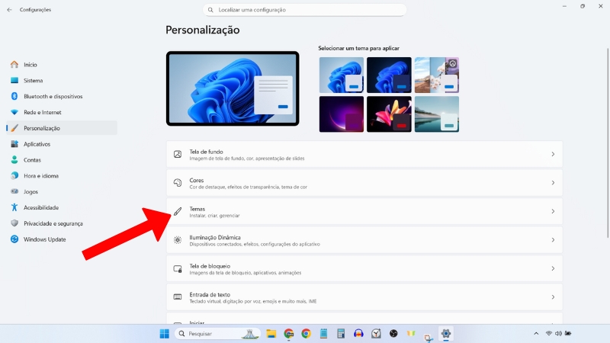The image size is (610, 343).
Task: Click the Hora e idioma globe icon
Action: [x=14, y=176]
